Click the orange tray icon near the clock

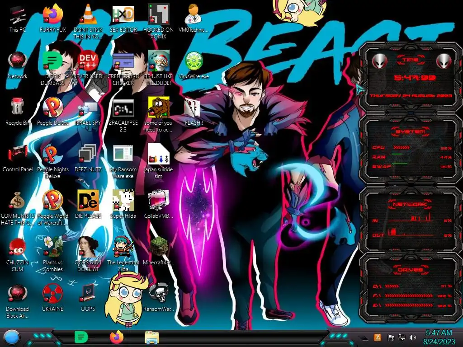click(378, 338)
